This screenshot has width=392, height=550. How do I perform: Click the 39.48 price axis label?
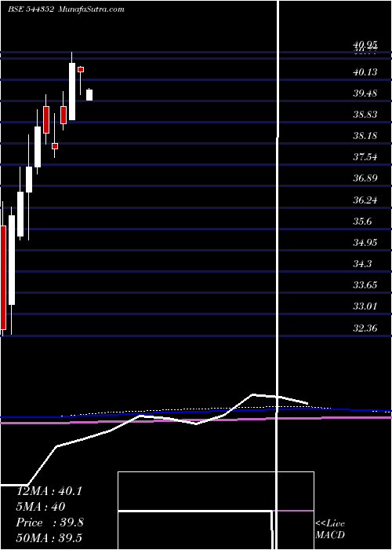tap(365, 93)
